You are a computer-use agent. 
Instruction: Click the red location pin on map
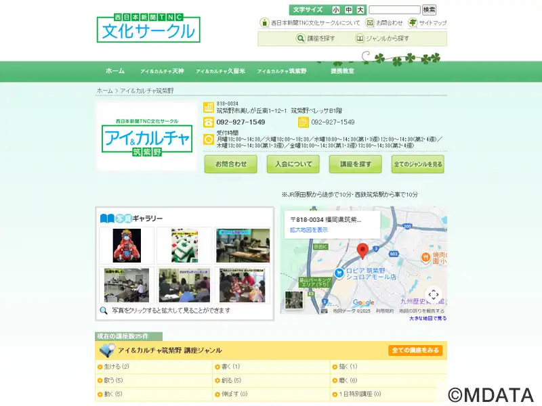point(362,251)
